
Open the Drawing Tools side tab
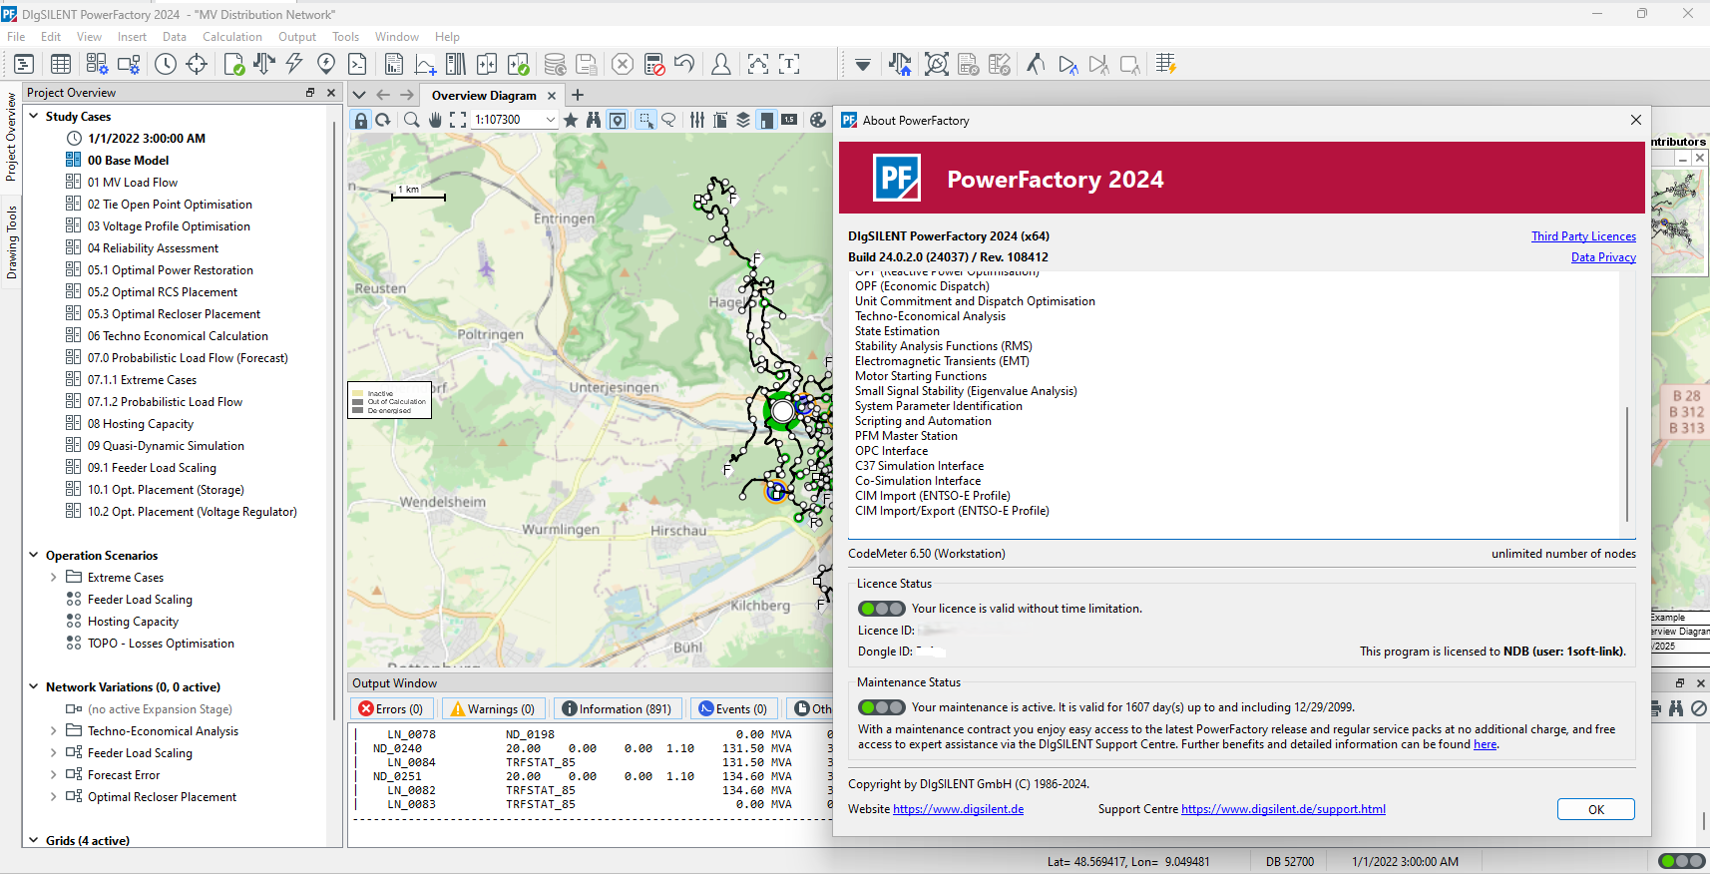click(x=11, y=242)
